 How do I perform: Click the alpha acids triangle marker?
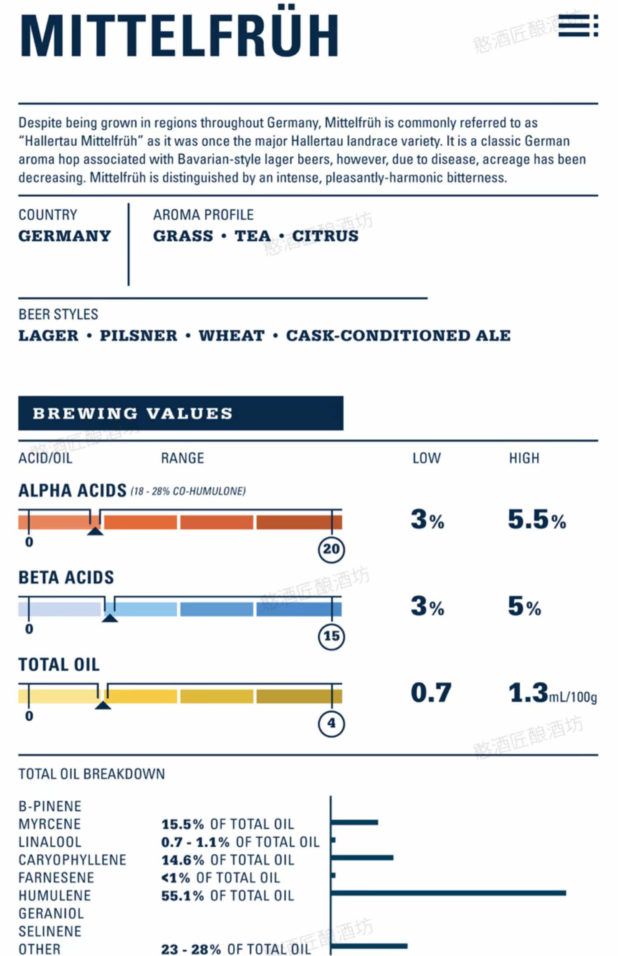tap(95, 531)
